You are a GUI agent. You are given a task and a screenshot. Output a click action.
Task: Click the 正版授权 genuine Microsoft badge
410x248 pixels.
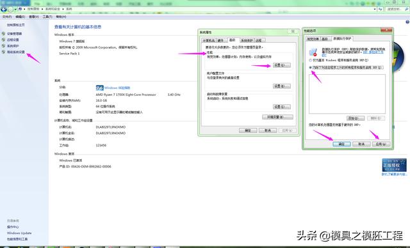coord(395,165)
